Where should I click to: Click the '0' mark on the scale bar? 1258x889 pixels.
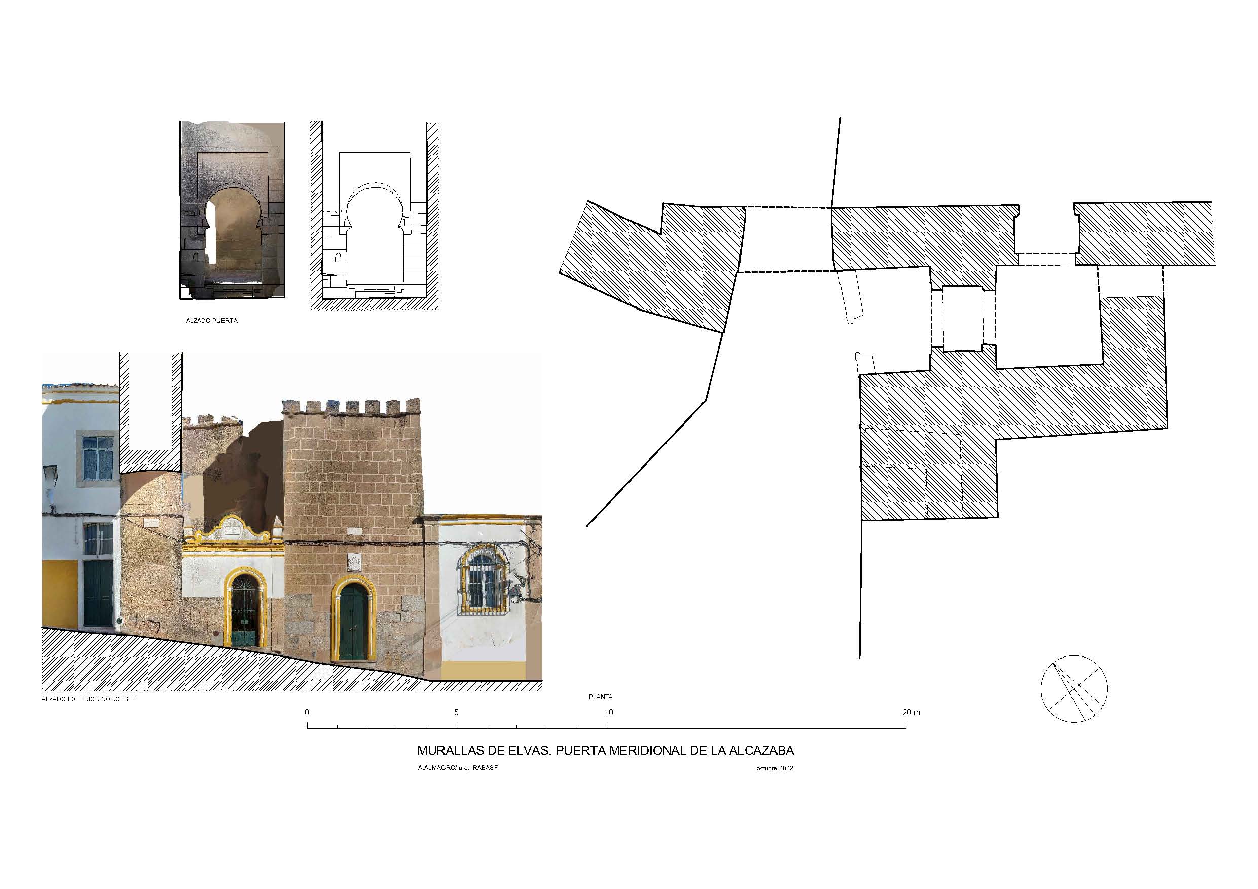[x=307, y=713]
